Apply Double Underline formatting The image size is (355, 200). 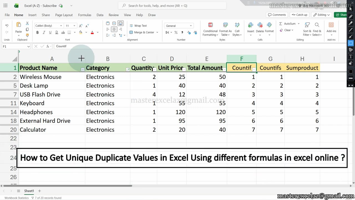[57, 32]
